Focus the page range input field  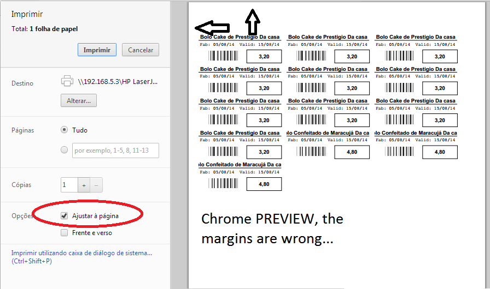pos(115,150)
